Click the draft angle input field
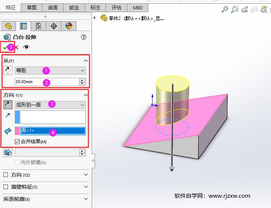 (x=47, y=153)
